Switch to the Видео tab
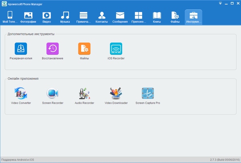This screenshot has height=163, width=241. click(x=47, y=17)
